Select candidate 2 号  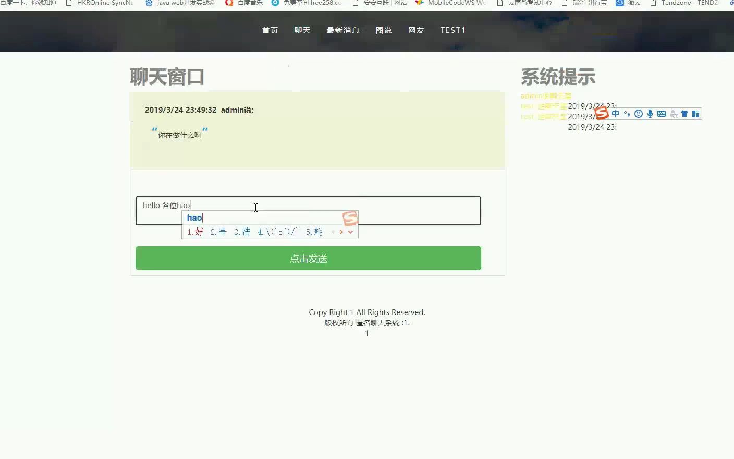pyautogui.click(x=218, y=232)
